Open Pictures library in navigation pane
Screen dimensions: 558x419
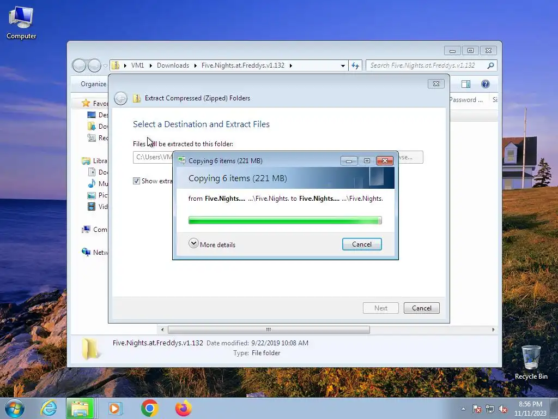pyautogui.click(x=98, y=195)
